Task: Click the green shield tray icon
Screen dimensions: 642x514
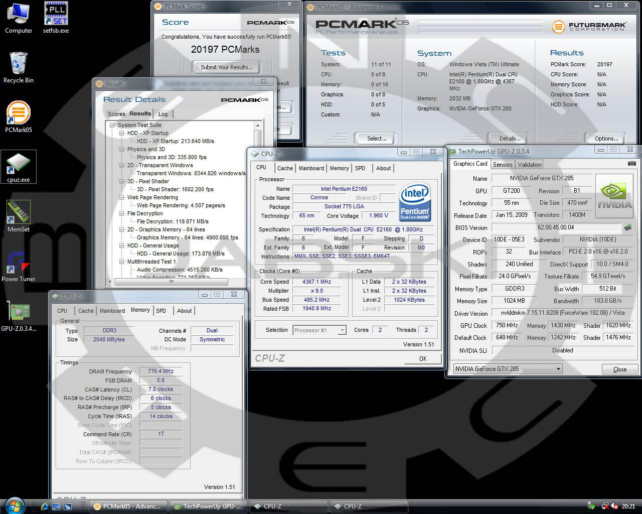Action: 592,506
